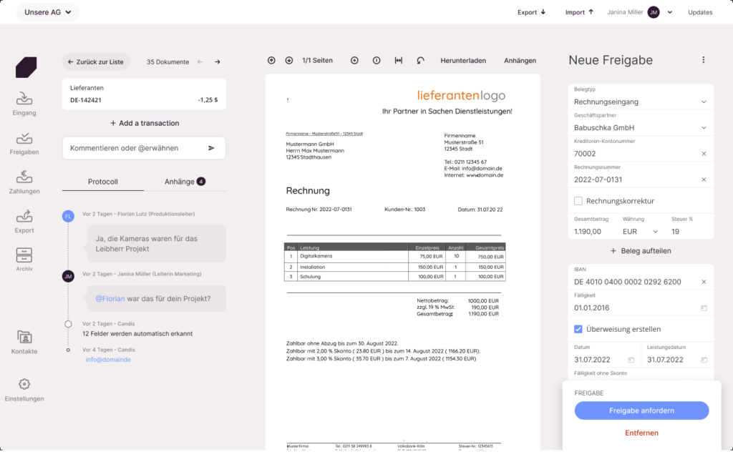Expand the Belegtyp Rechnungseingang dropdown

(641, 97)
